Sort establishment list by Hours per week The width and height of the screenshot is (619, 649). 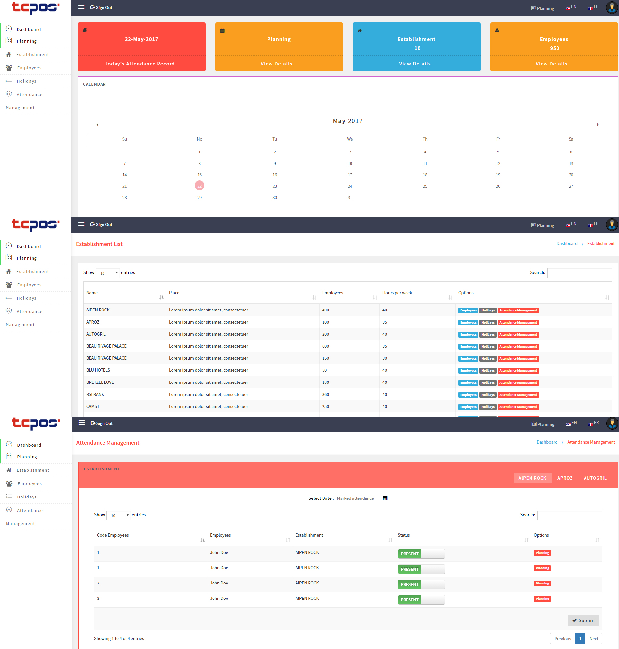(450, 297)
